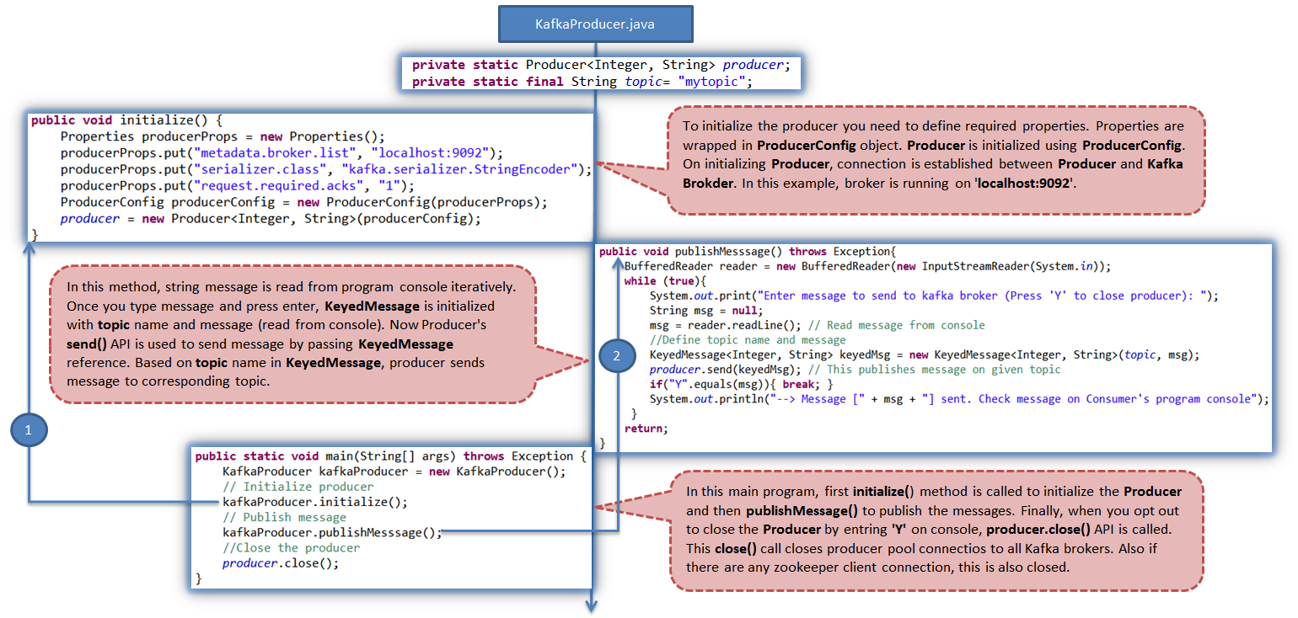The image size is (1298, 618).
Task: Click the numbered step 1 circle marker
Action: click(29, 429)
